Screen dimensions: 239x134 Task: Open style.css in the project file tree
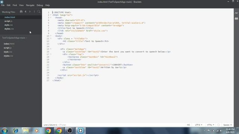click(x=8, y=52)
